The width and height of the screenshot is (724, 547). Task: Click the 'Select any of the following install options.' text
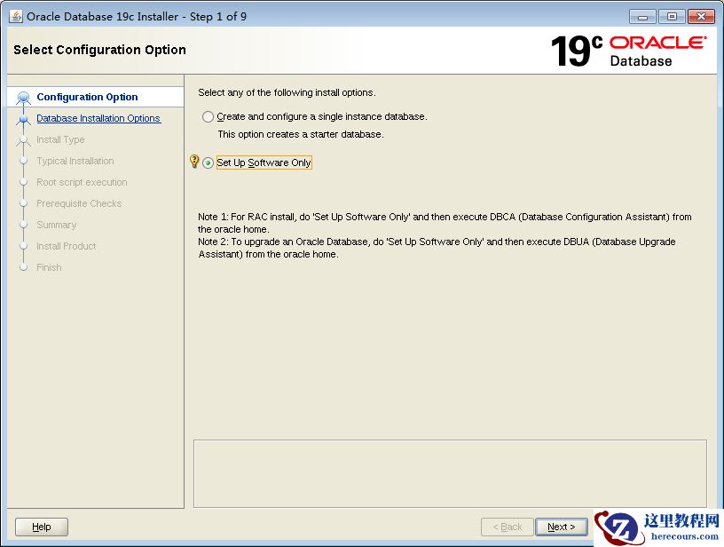pyautogui.click(x=287, y=92)
